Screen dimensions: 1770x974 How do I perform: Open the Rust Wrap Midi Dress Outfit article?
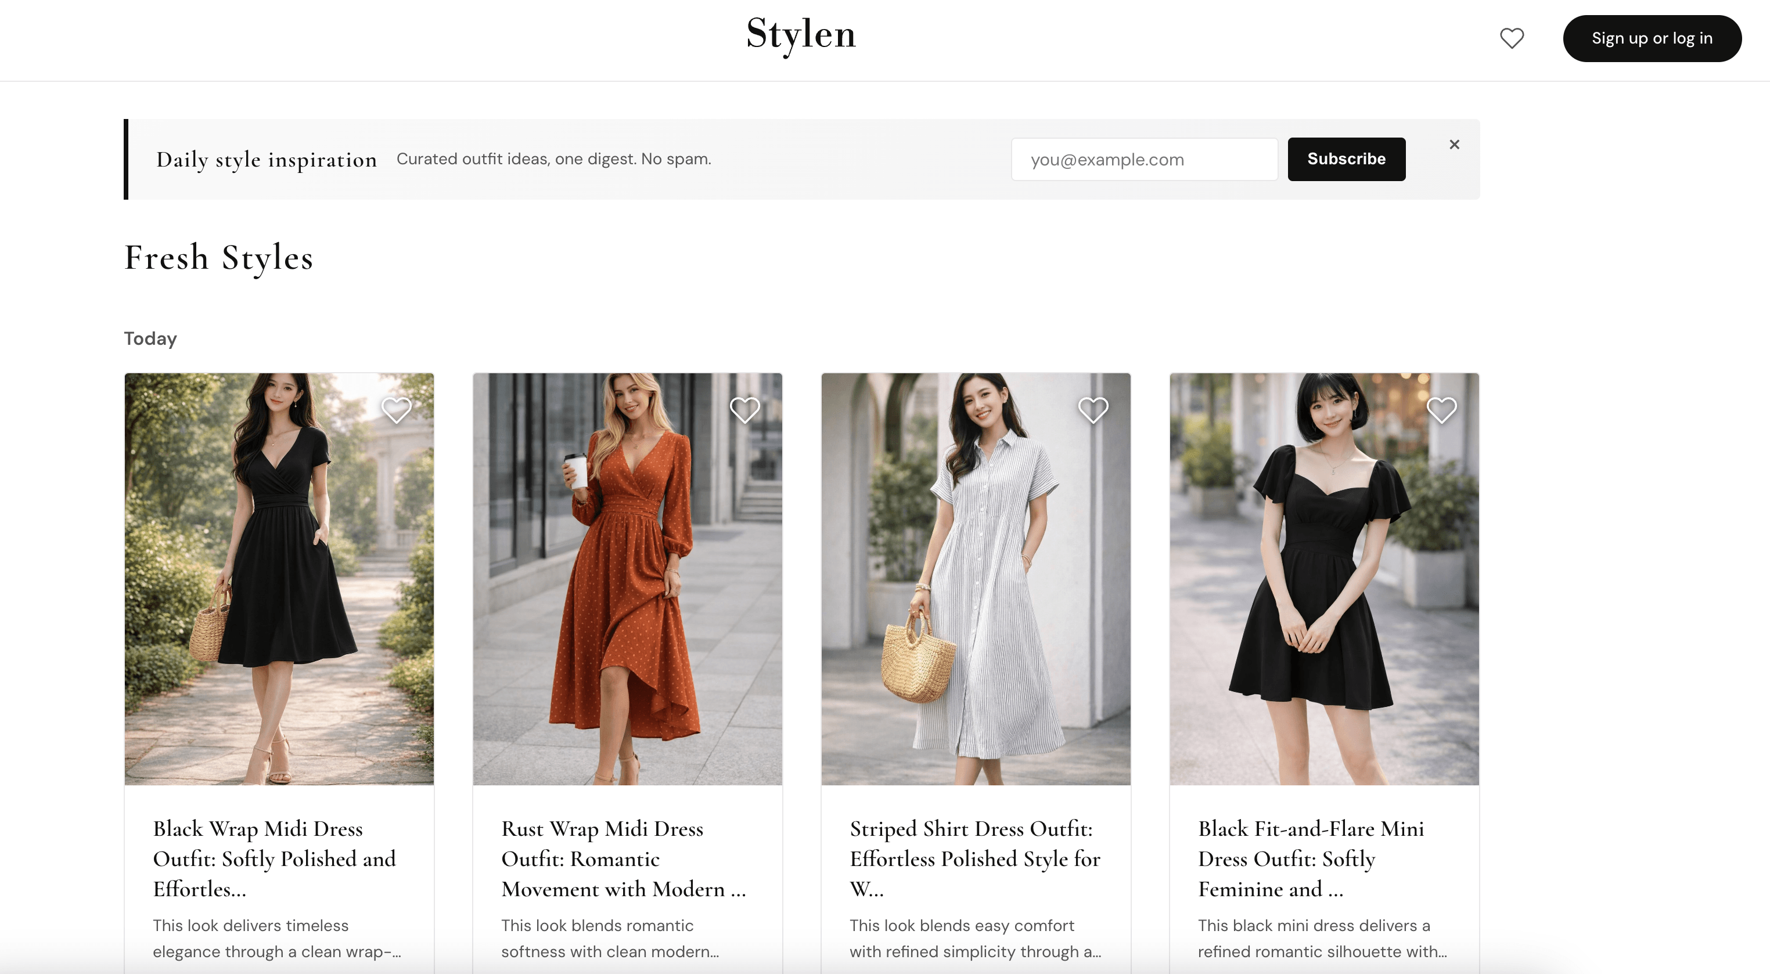(623, 858)
